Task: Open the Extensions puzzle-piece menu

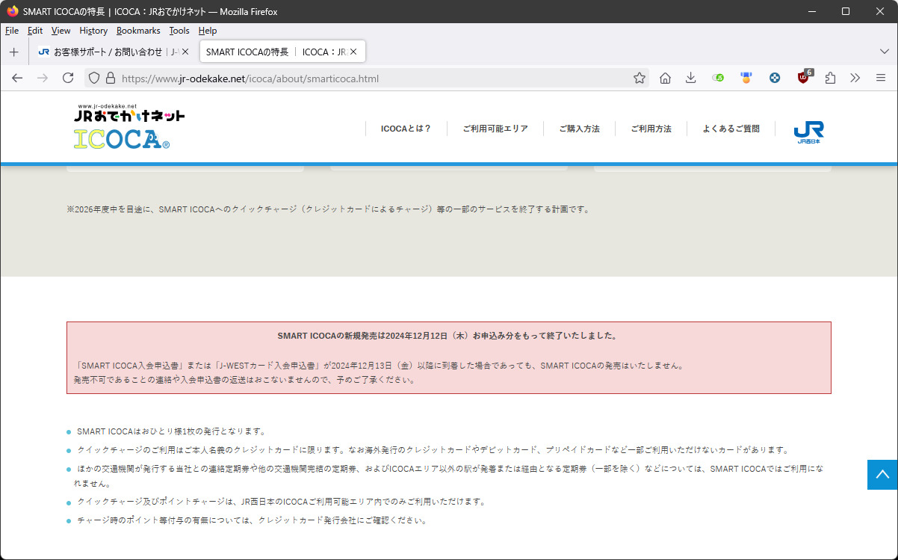Action: 830,78
